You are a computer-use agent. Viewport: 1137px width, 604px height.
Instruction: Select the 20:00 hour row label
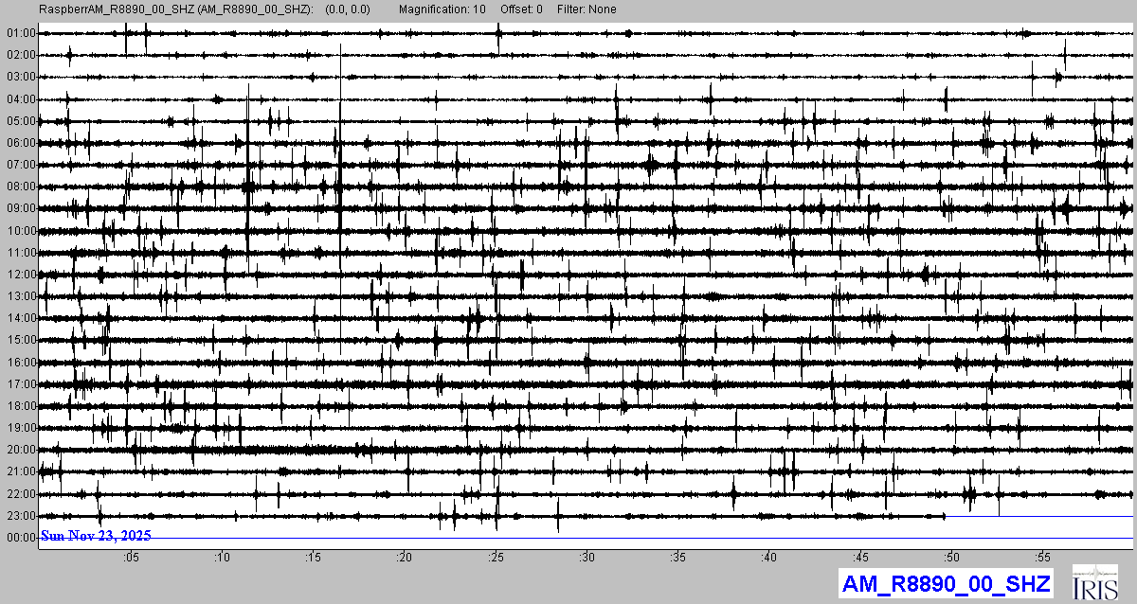coord(21,450)
